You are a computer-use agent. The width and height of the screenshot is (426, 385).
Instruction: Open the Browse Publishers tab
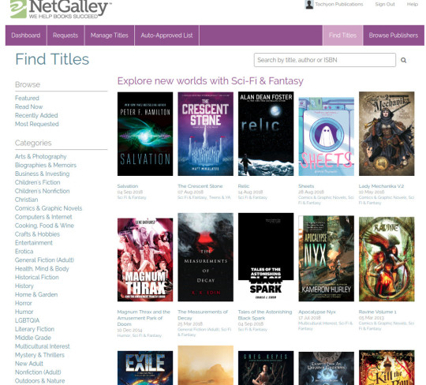click(394, 36)
